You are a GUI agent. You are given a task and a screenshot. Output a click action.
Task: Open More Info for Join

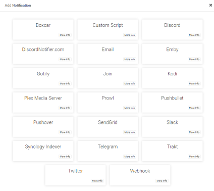pos(130,83)
